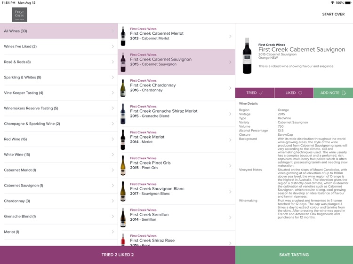Viewport: 353px width, 264px height.
Task: Click the large bottle image in details
Action: [247, 56]
